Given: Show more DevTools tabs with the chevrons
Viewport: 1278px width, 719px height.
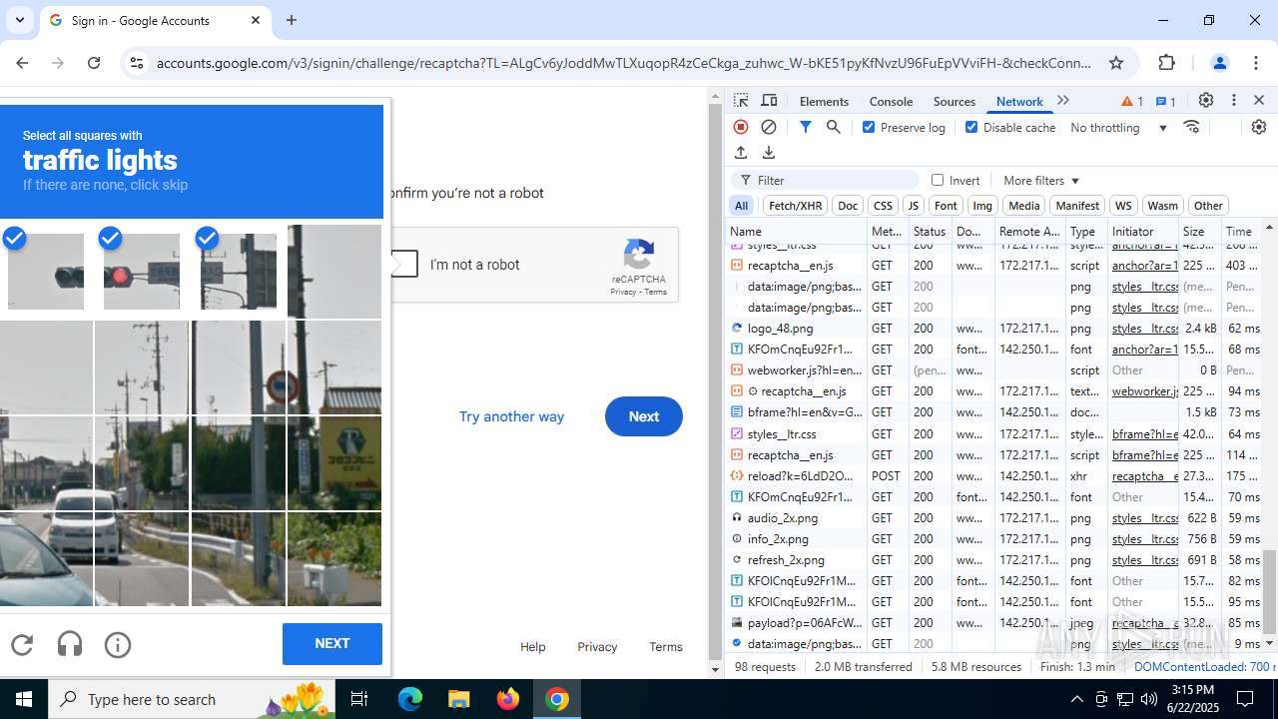Looking at the screenshot, I should tap(1063, 101).
